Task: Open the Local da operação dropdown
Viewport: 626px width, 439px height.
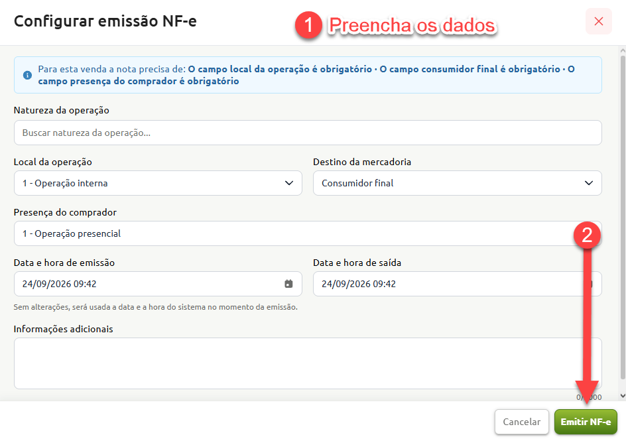Action: coord(158,183)
